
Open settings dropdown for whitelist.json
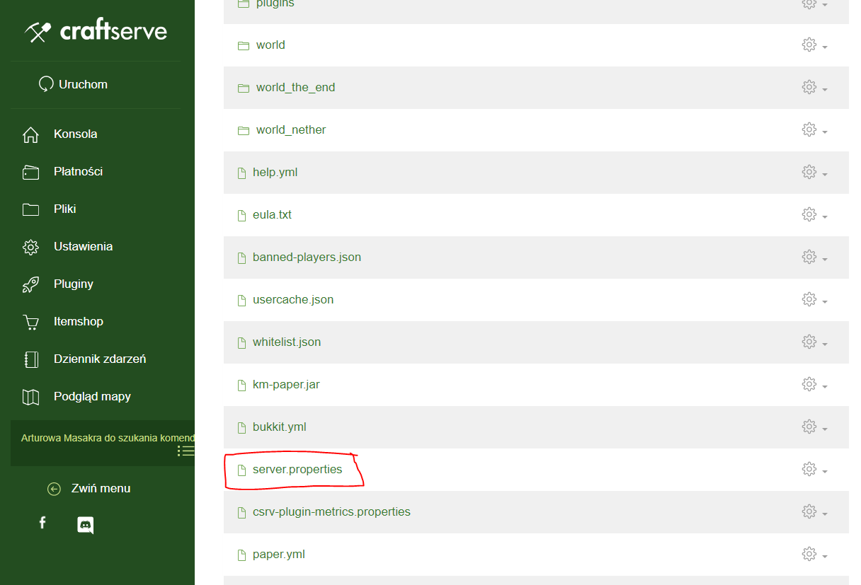coord(814,342)
